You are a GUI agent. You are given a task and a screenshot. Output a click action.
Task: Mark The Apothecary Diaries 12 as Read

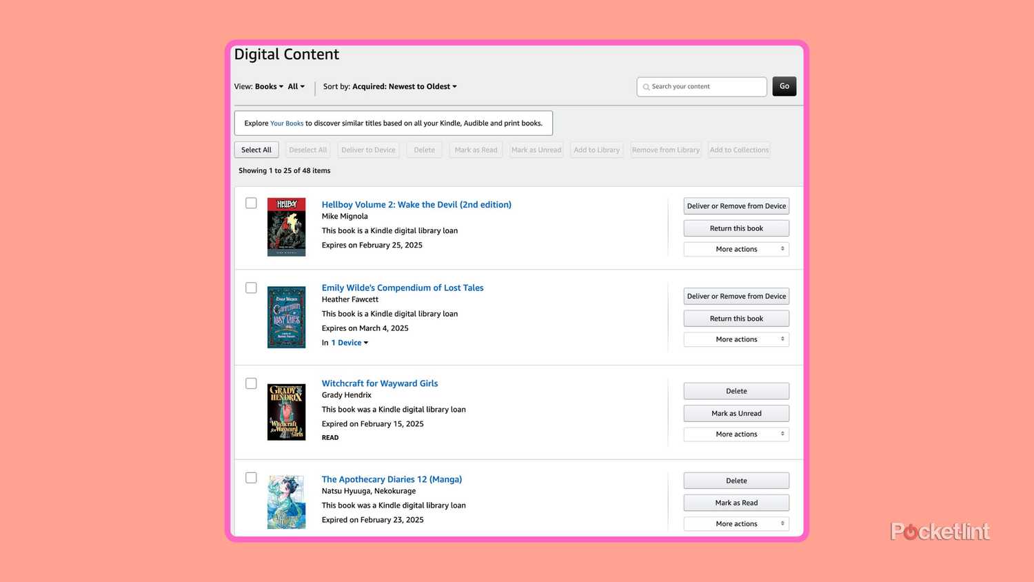tap(736, 503)
